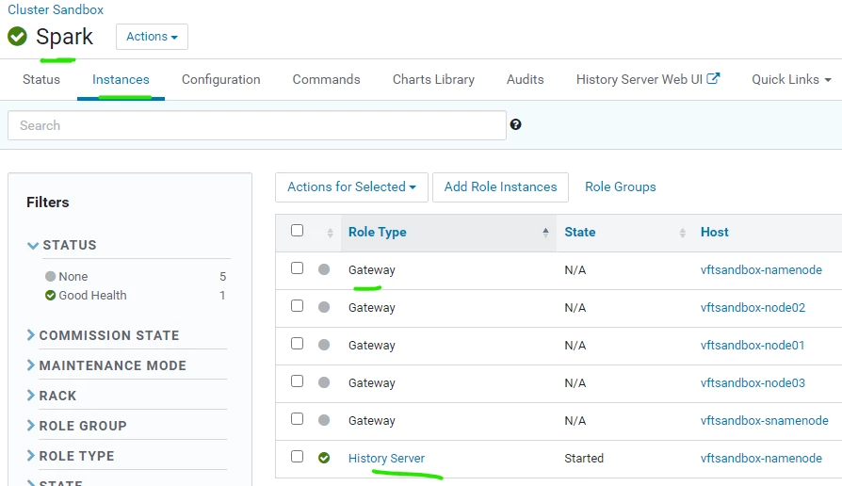This screenshot has height=486, width=842.
Task: Open the Commands tab
Action: click(x=326, y=79)
